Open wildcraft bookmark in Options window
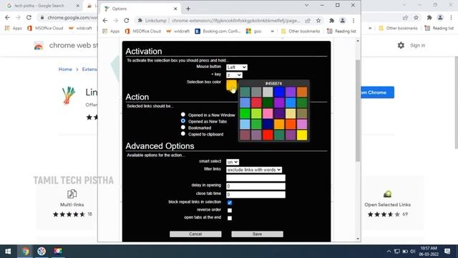The height and width of the screenshot is (258, 458). (x=178, y=31)
